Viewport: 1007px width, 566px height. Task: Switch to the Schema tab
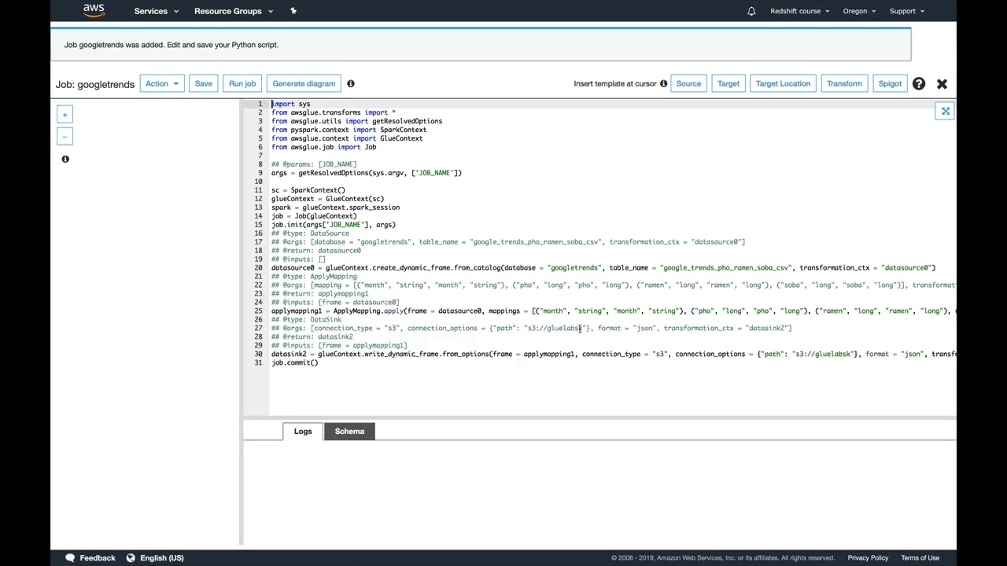pos(349,431)
